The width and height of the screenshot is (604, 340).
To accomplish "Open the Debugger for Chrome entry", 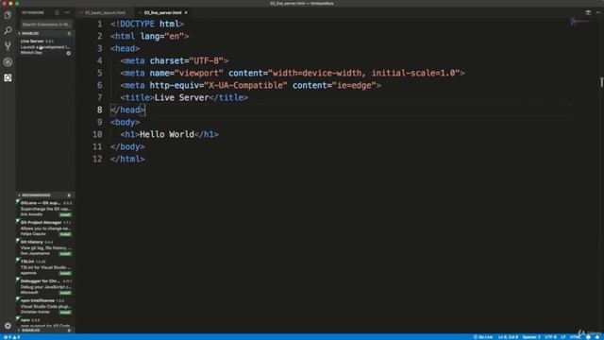I will point(45,286).
